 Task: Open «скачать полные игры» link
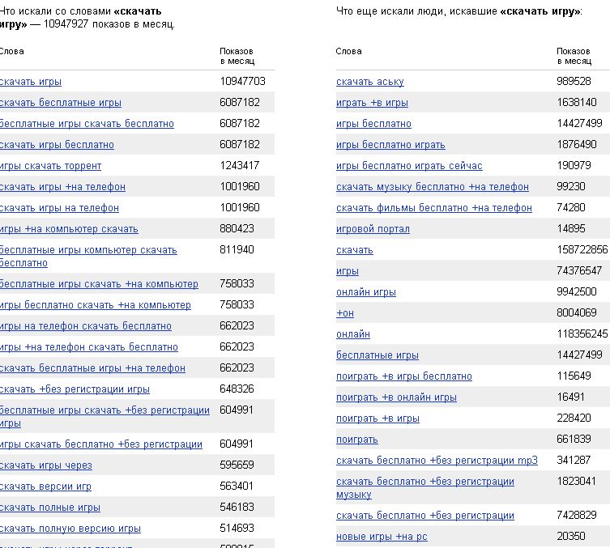click(50, 508)
